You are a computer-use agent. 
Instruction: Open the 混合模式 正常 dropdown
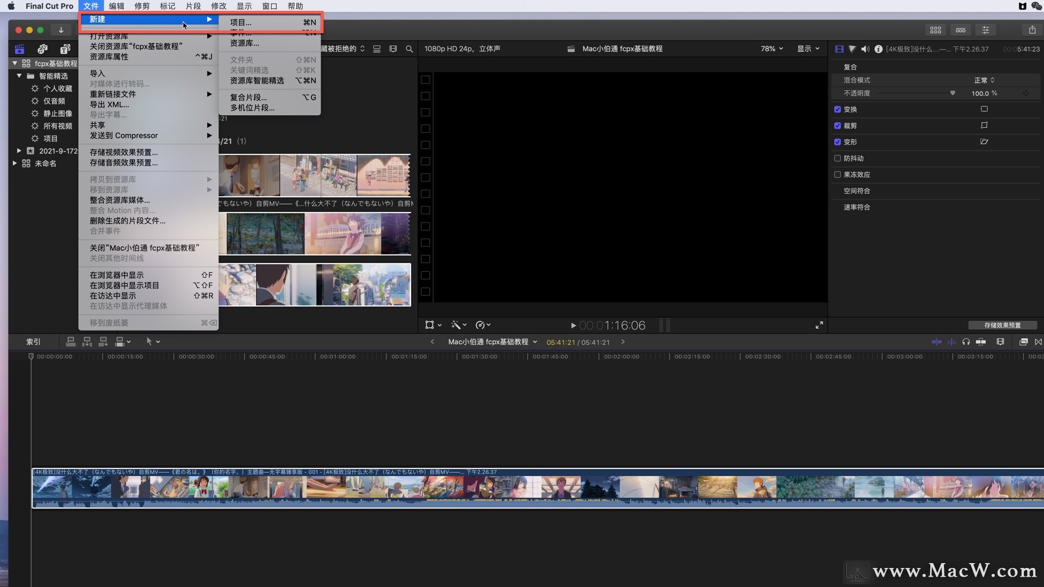pos(984,80)
